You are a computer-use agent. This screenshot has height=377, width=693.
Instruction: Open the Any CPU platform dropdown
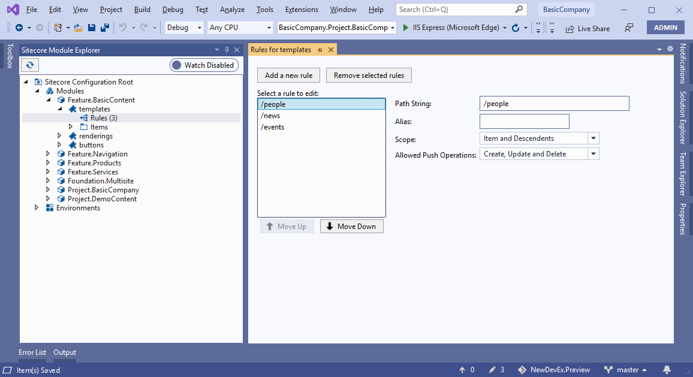240,28
